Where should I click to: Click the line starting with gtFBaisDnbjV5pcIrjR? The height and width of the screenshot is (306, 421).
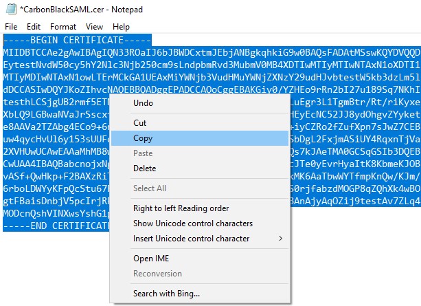[x=56, y=201]
